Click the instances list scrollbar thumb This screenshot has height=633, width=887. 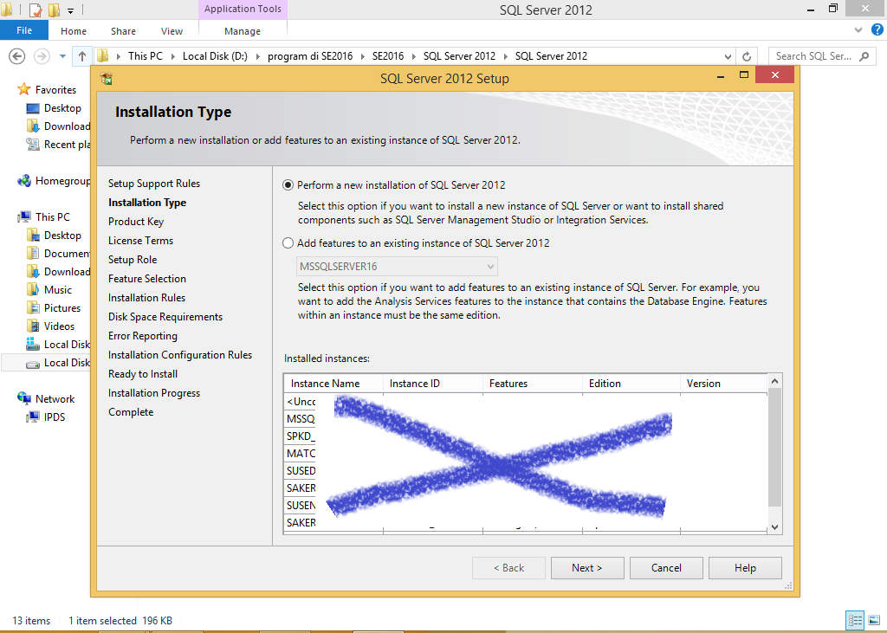(775, 447)
